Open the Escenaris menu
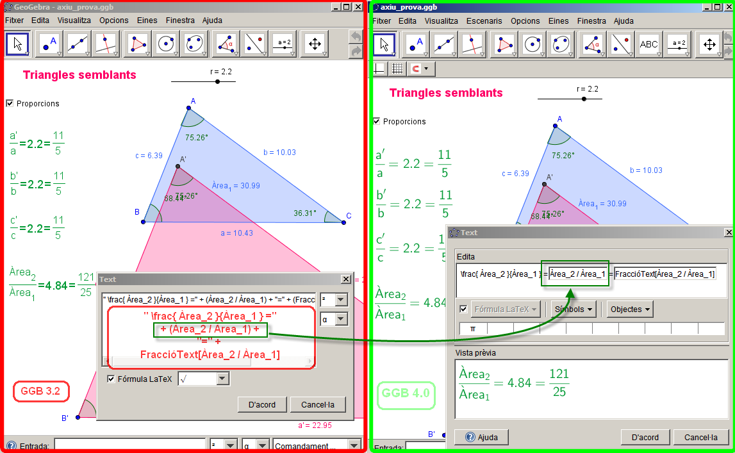Screen dimensions: 735x453 click(484, 21)
